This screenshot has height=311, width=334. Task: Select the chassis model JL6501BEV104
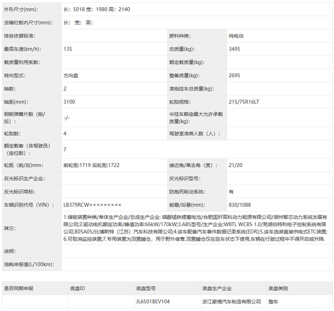152,301
